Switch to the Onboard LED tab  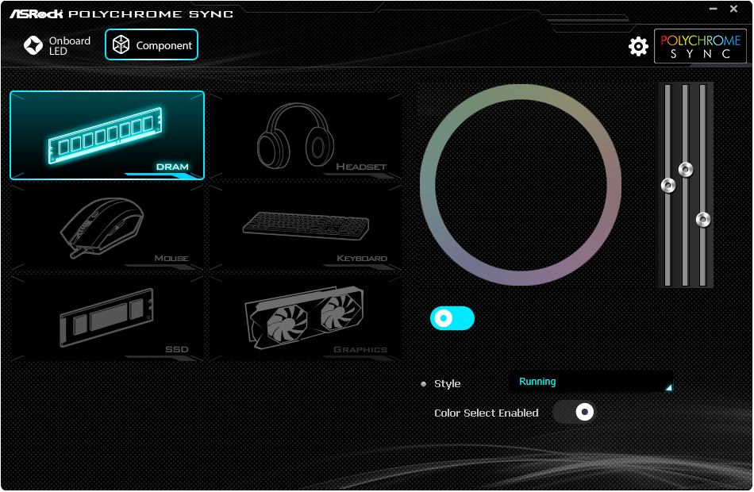point(57,45)
